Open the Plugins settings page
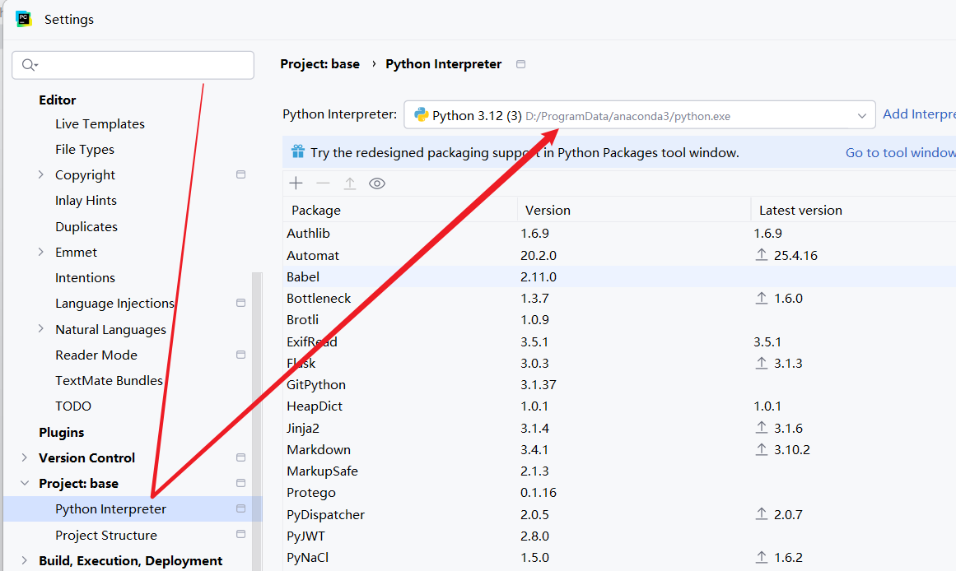The image size is (956, 571). tap(62, 432)
